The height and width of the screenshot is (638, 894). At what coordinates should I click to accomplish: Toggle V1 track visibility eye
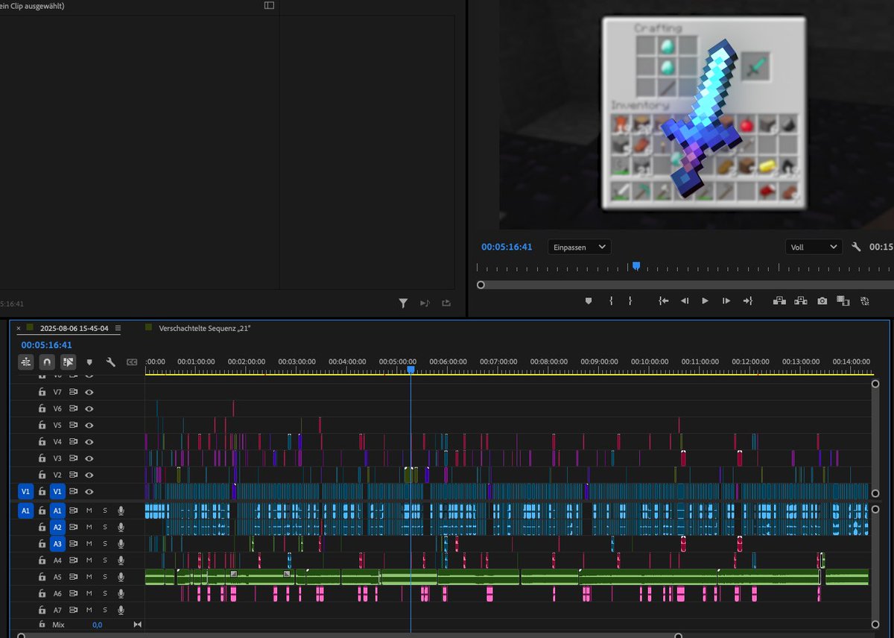point(89,491)
